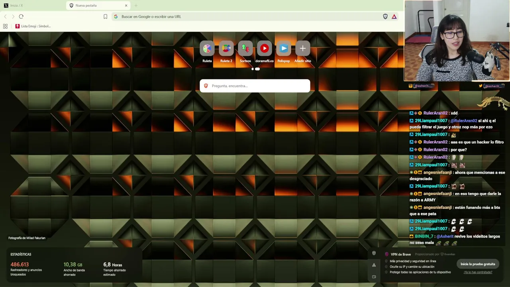Select the VPN shield widget tab

[x=374, y=254]
